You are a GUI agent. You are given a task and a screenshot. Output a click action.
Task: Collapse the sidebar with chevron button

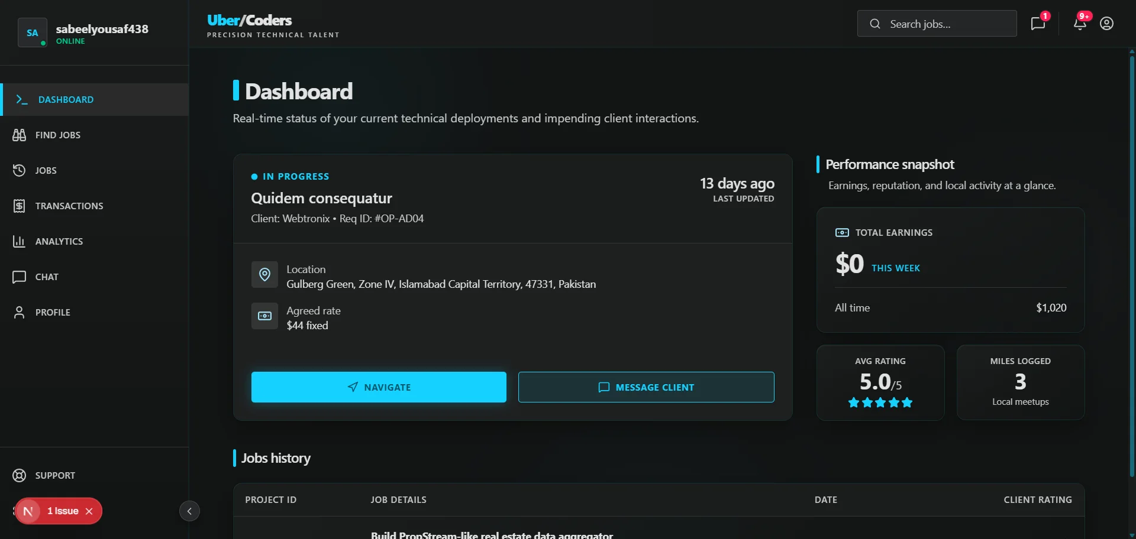tap(189, 511)
